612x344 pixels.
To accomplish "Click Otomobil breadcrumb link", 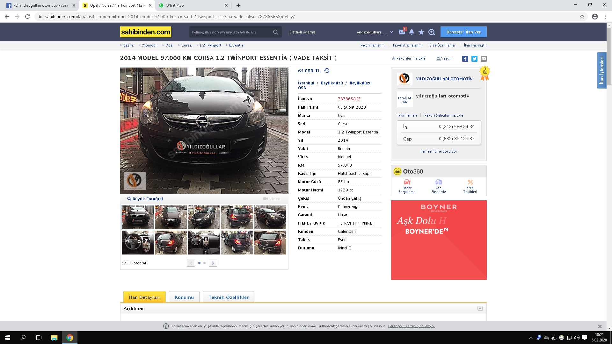I will [149, 45].
